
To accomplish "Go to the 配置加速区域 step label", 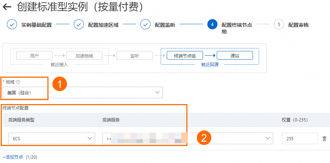I will (103, 25).
